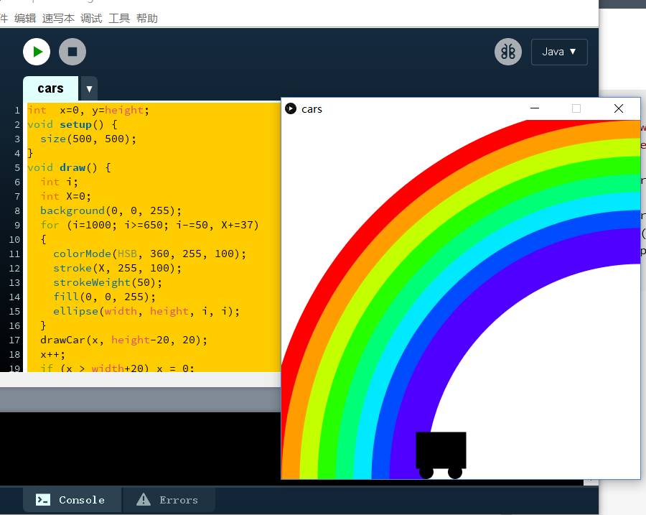Click the drawCar(x, height-20, 20) line

pyautogui.click(x=123, y=340)
